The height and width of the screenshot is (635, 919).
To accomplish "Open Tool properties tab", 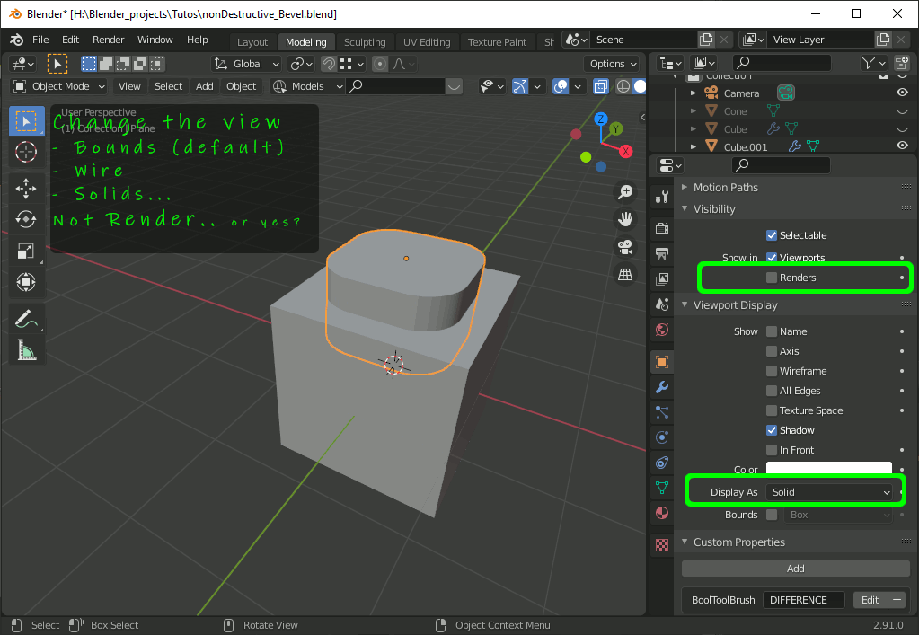I will click(x=662, y=197).
